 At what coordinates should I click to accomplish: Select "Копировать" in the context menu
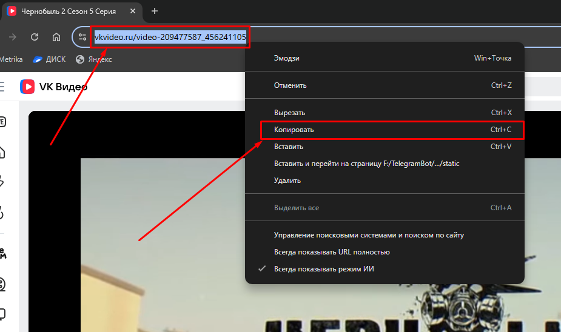294,130
